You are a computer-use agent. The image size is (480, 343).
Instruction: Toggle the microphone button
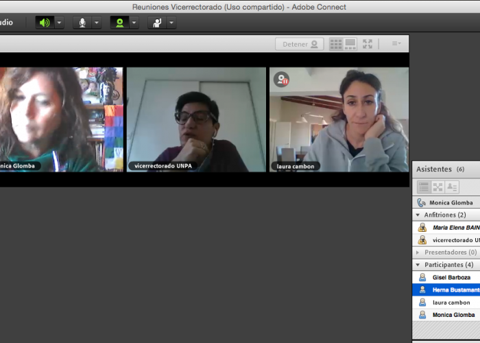point(82,23)
